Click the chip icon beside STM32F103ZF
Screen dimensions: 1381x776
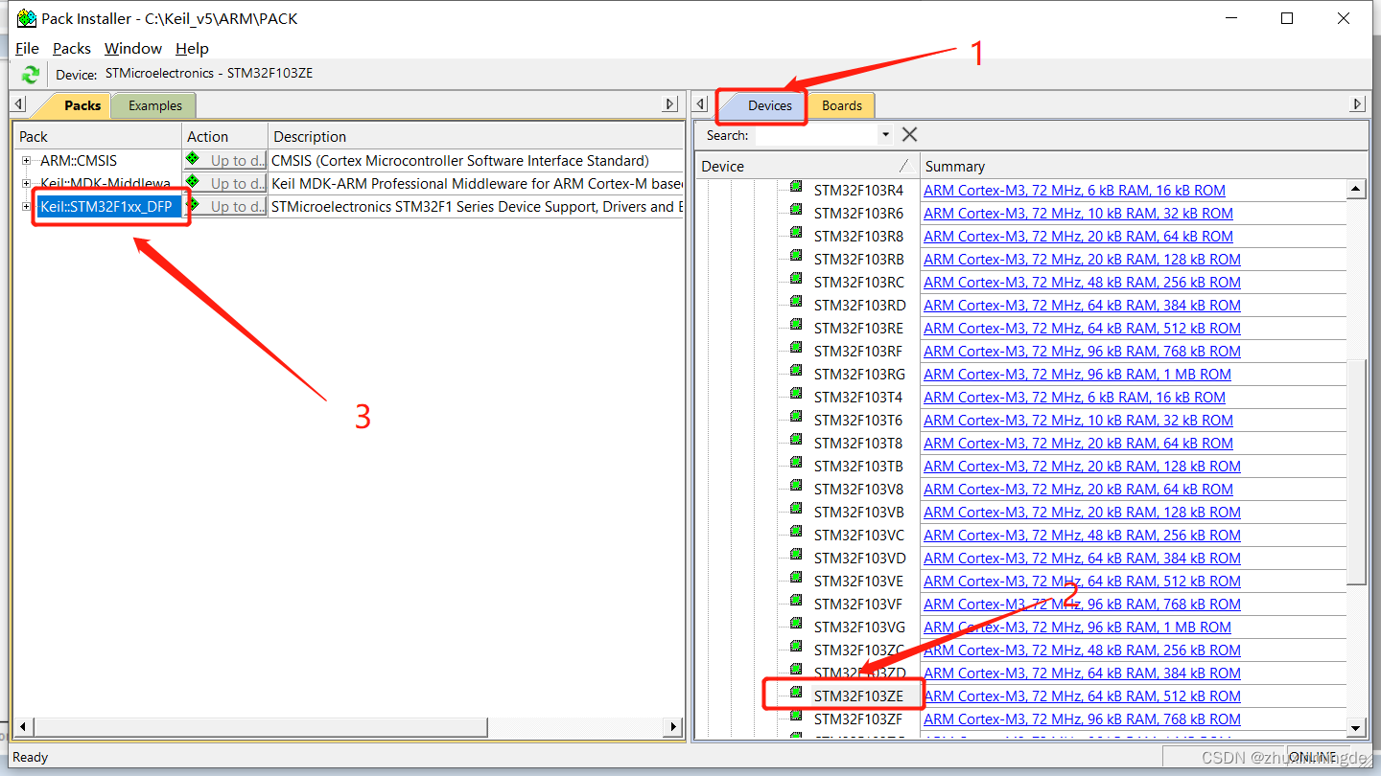coord(796,717)
